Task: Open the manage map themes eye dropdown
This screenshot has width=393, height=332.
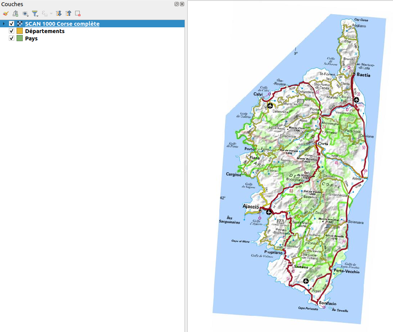Action: 25,13
